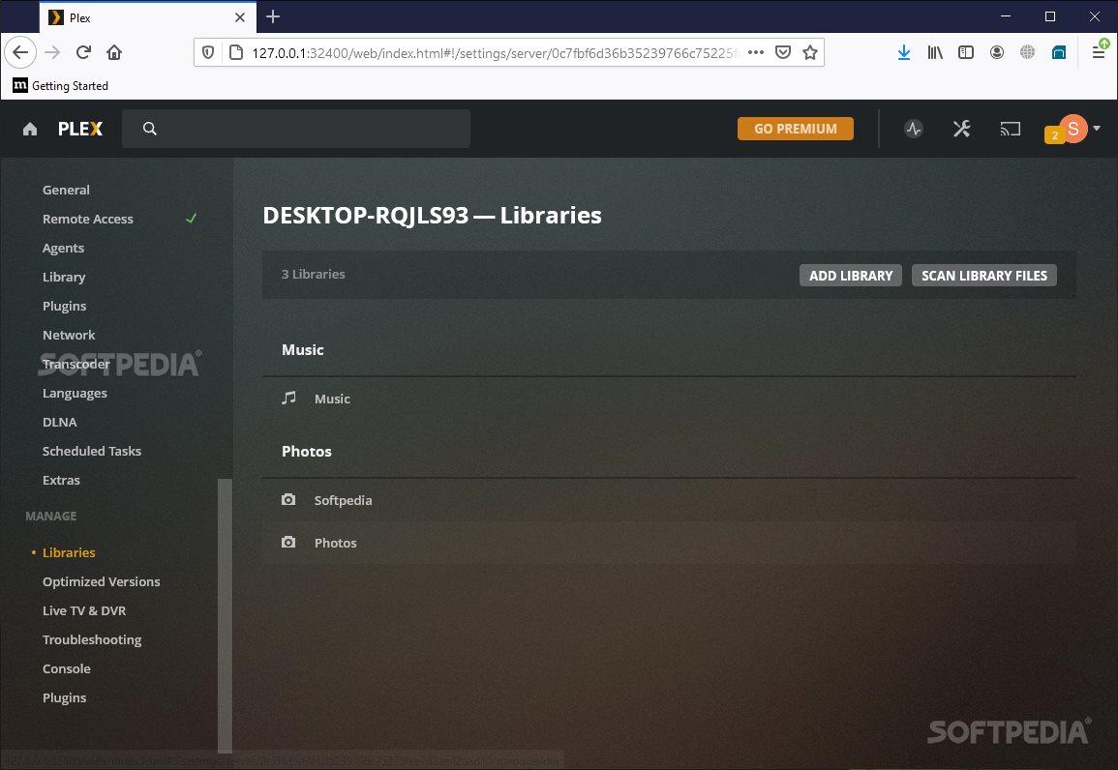
Task: Click the search magnifier icon
Action: 150,129
